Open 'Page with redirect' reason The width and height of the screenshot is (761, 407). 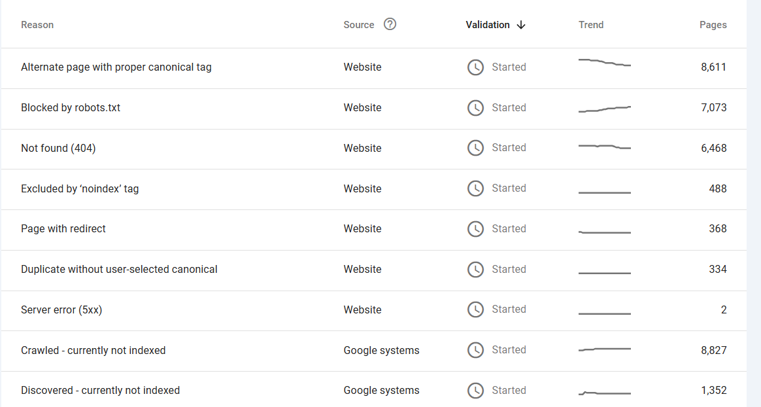pyautogui.click(x=63, y=229)
